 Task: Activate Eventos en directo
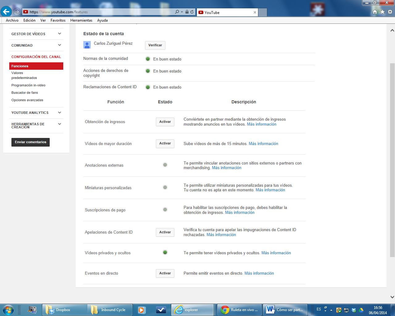pos(165,273)
